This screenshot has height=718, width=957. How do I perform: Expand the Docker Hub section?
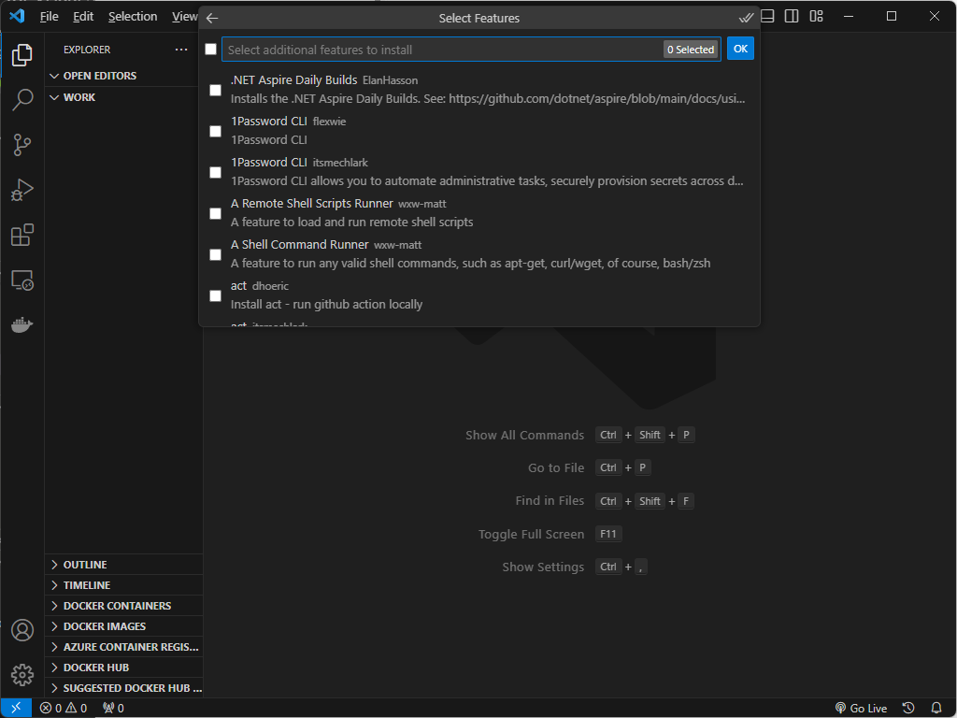123,668
